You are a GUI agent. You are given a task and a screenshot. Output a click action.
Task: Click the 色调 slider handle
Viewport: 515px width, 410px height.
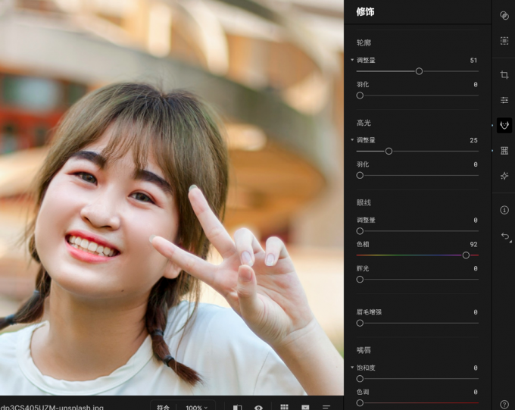[x=360, y=402]
